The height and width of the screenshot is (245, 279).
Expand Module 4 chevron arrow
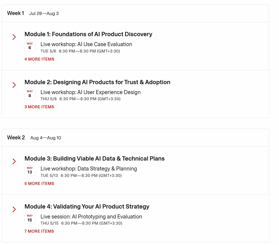coord(14,209)
